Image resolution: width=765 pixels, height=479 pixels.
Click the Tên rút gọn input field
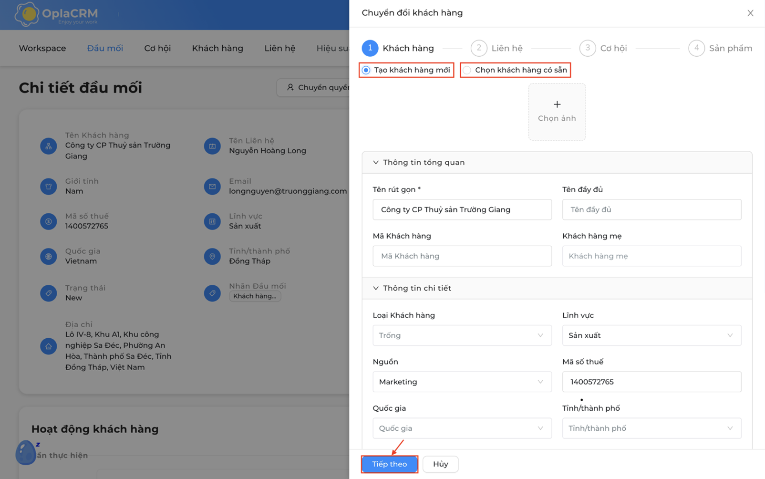(x=462, y=209)
